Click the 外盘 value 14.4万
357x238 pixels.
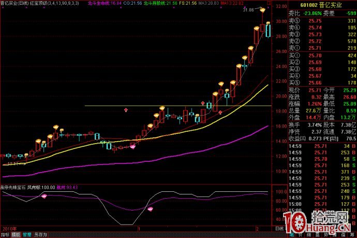pyautogui.click(x=314, y=118)
